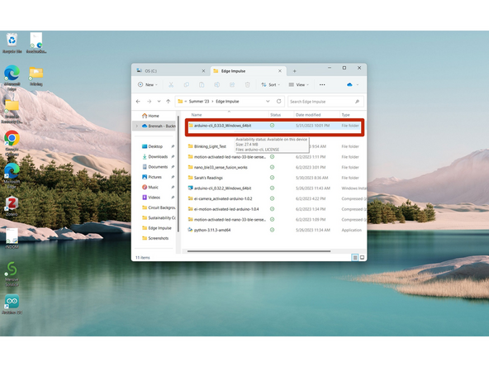Refresh the Edge Impulse folder
This screenshot has height=367, width=489.
point(279,101)
